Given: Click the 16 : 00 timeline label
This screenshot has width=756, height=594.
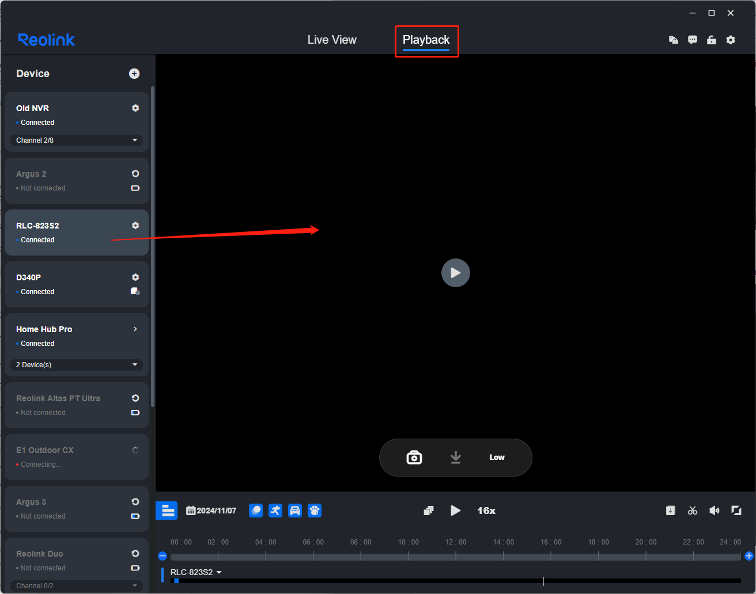Looking at the screenshot, I should [551, 542].
